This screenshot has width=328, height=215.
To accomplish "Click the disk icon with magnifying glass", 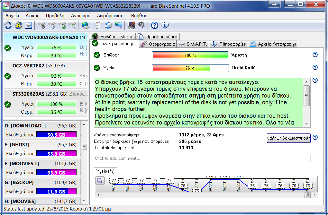I will tap(72, 25).
